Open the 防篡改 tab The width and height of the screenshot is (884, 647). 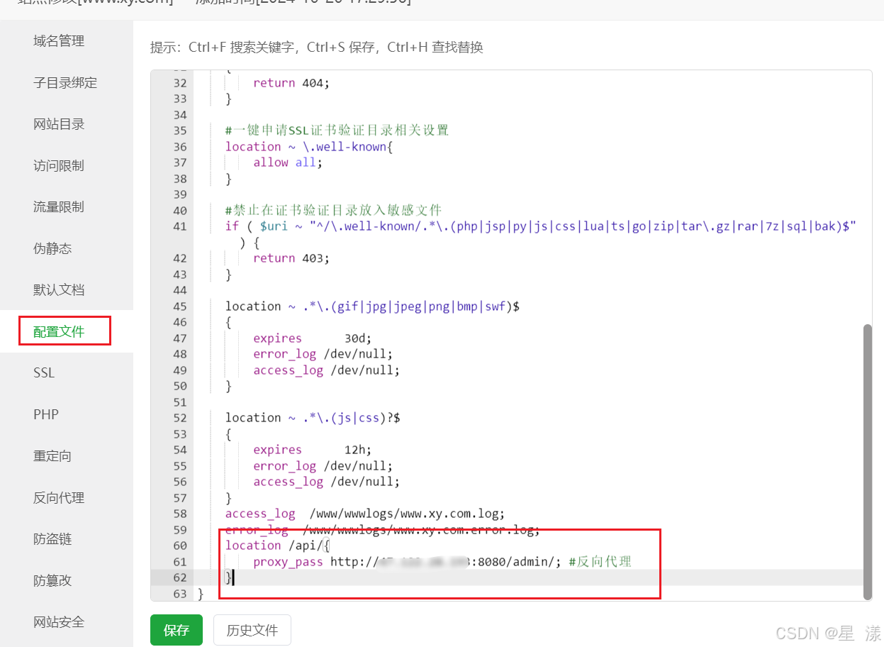point(52,580)
